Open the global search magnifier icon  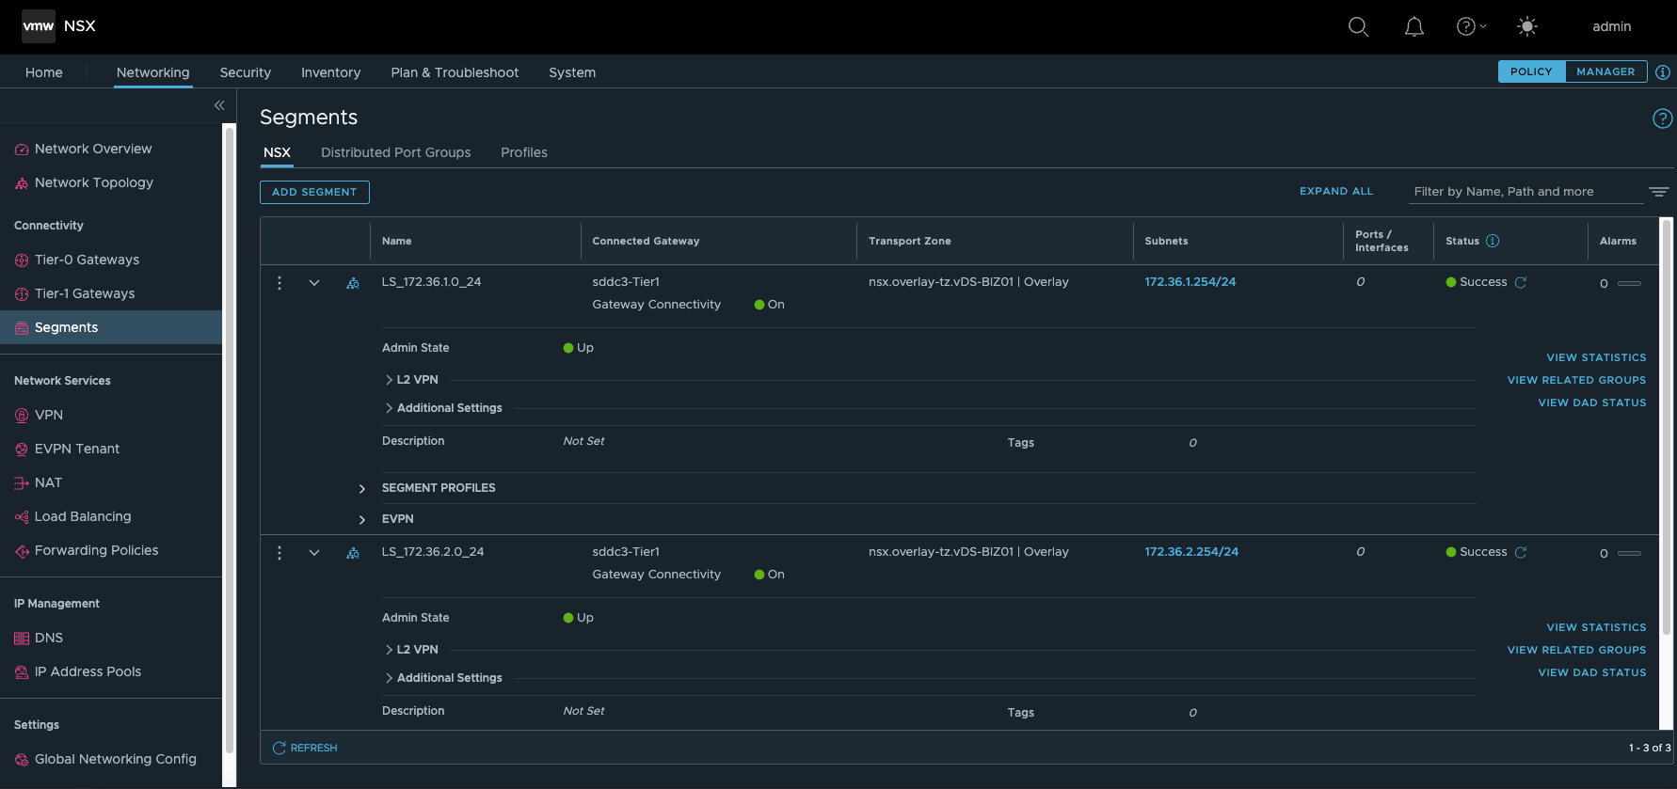click(x=1358, y=26)
